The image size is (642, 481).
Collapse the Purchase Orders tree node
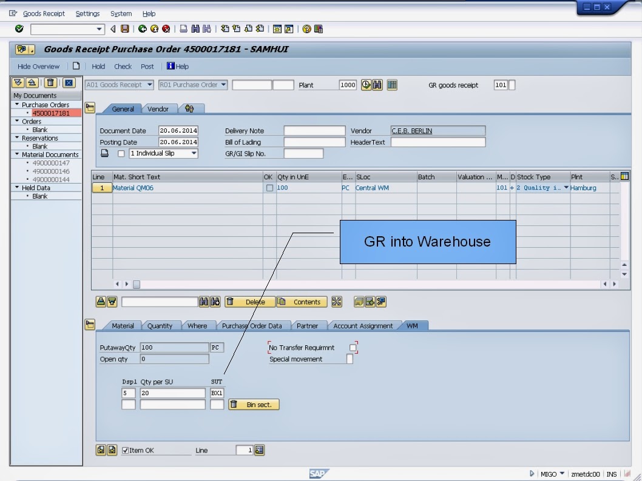pyautogui.click(x=17, y=104)
